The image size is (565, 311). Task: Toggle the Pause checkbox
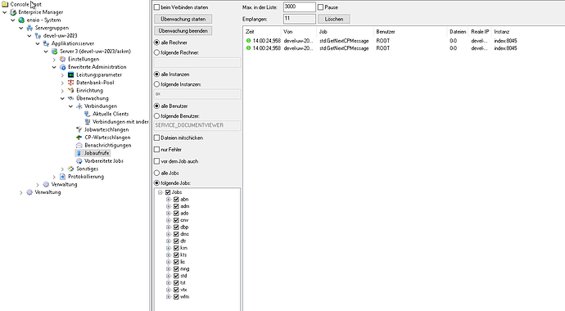[321, 7]
